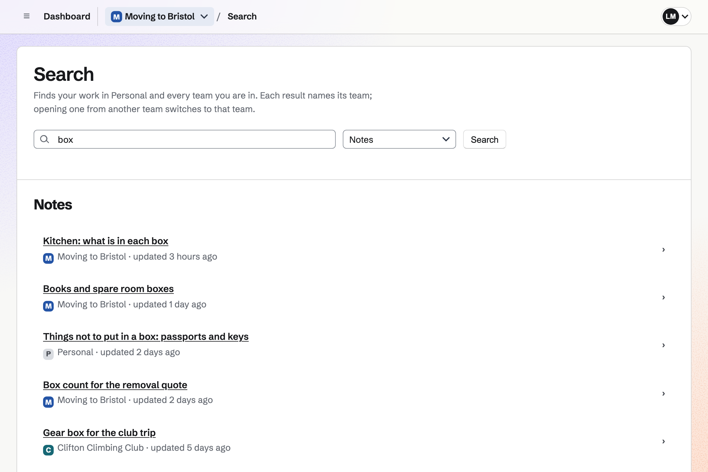Click text 'Moving to Bristol · updated 3 hours ago'
Viewport: 708px width, 472px height.
(137, 256)
